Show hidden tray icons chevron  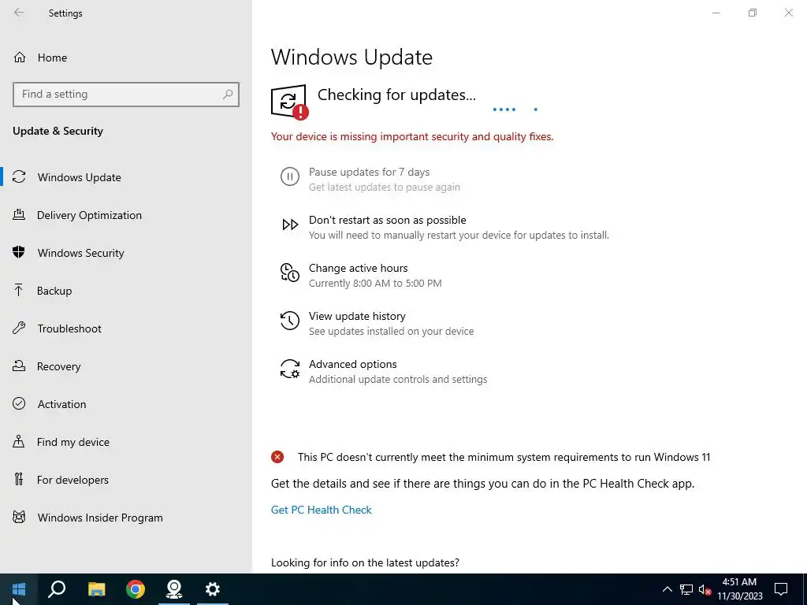coord(667,589)
